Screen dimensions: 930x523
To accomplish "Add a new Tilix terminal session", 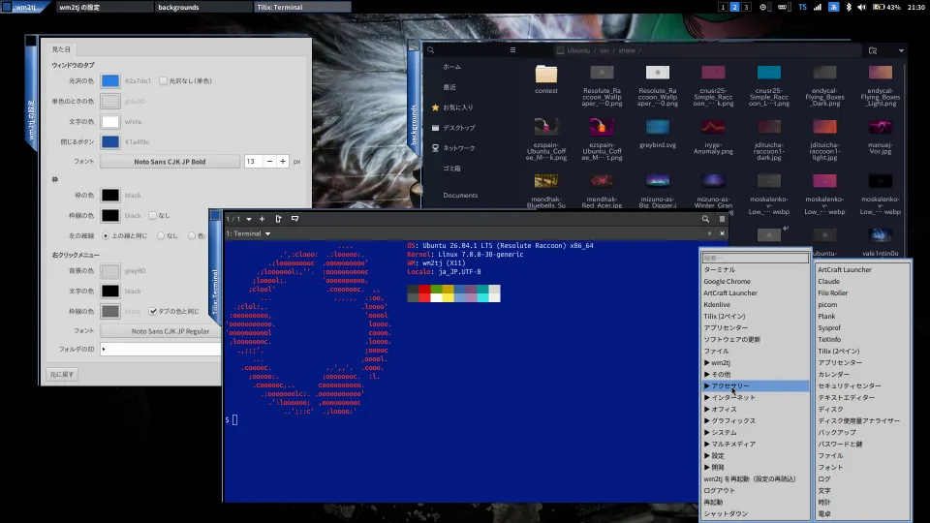I will pos(263,219).
